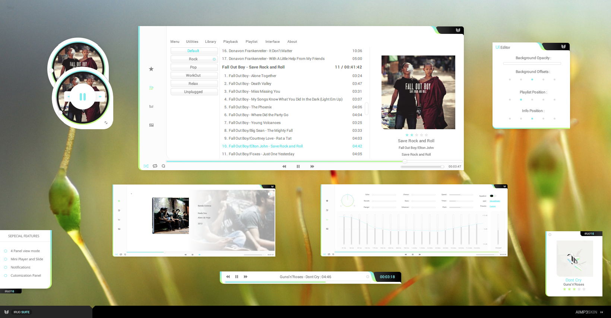Select the first Background Offsets dot
This screenshot has height=318, width=611.
click(x=510, y=79)
